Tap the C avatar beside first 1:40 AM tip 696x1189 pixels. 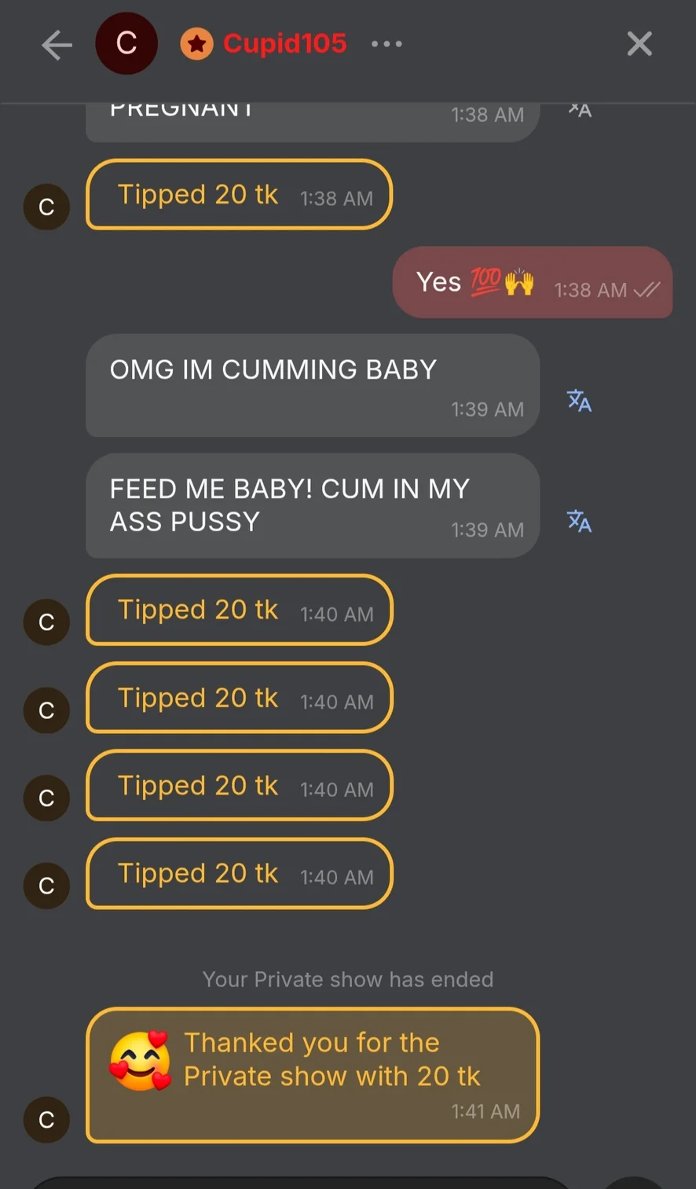coord(46,622)
